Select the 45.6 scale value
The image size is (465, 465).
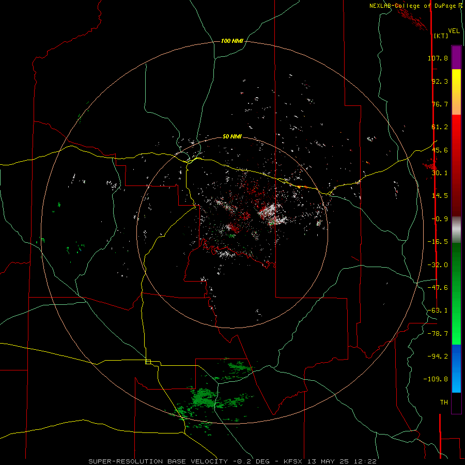click(x=440, y=150)
